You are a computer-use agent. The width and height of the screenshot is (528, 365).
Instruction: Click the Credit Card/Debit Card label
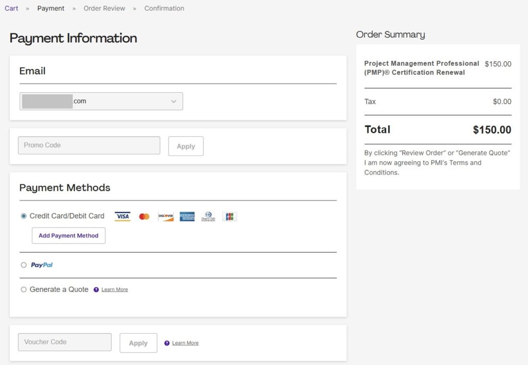click(x=67, y=216)
